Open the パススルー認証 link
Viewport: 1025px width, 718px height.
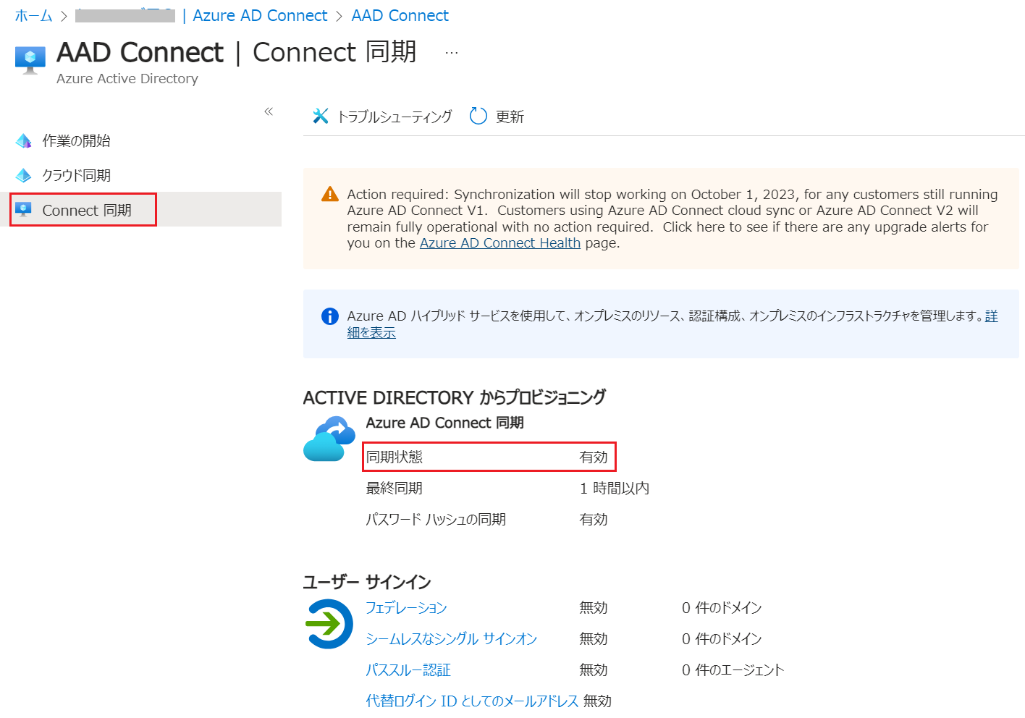point(408,670)
